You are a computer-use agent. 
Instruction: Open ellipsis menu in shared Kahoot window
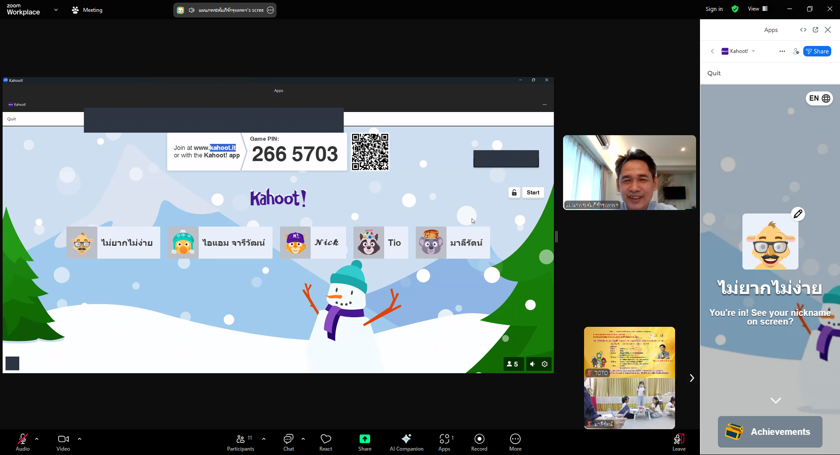pyautogui.click(x=545, y=105)
